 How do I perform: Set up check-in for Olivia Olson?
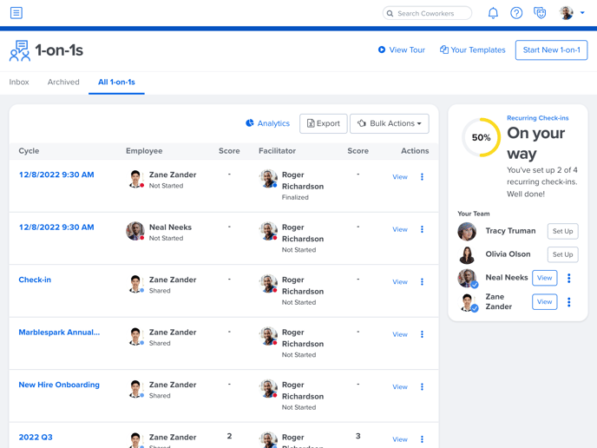point(563,254)
